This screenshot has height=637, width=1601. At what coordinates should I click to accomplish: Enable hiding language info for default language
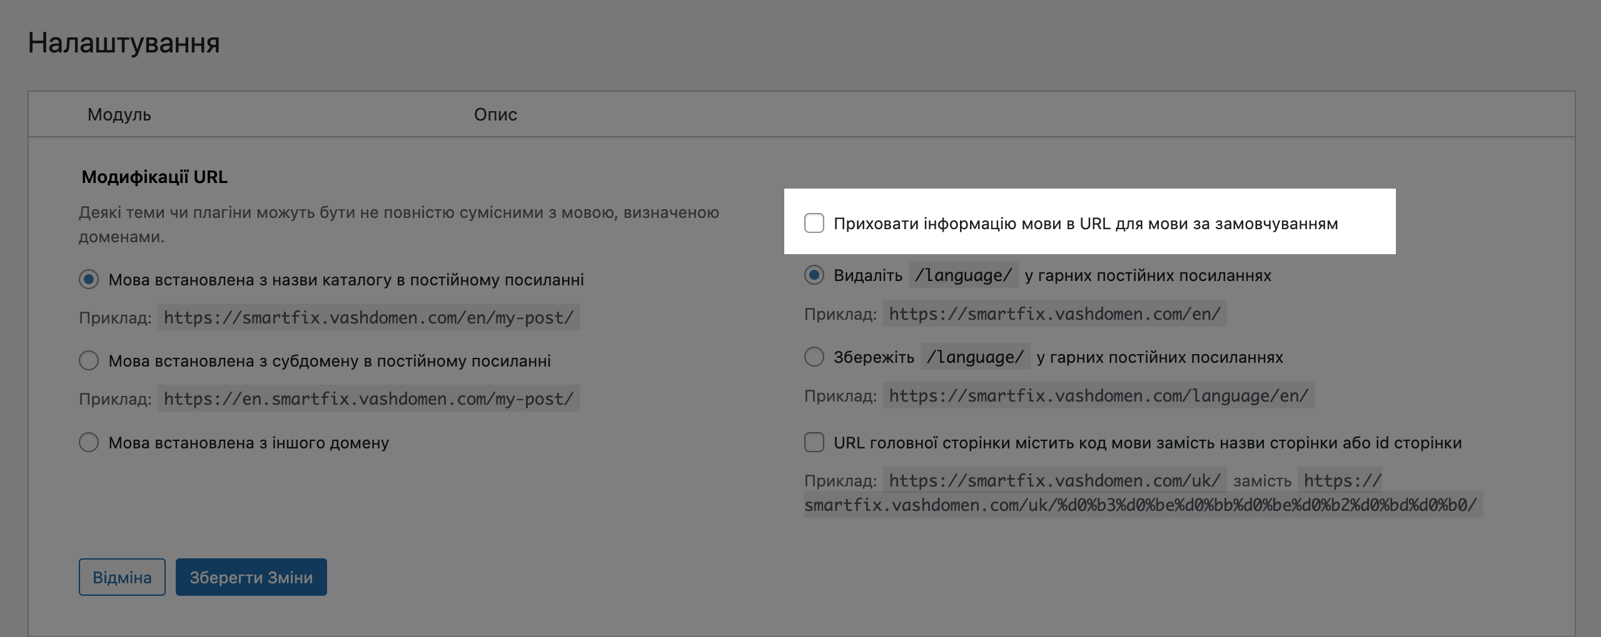pyautogui.click(x=814, y=223)
